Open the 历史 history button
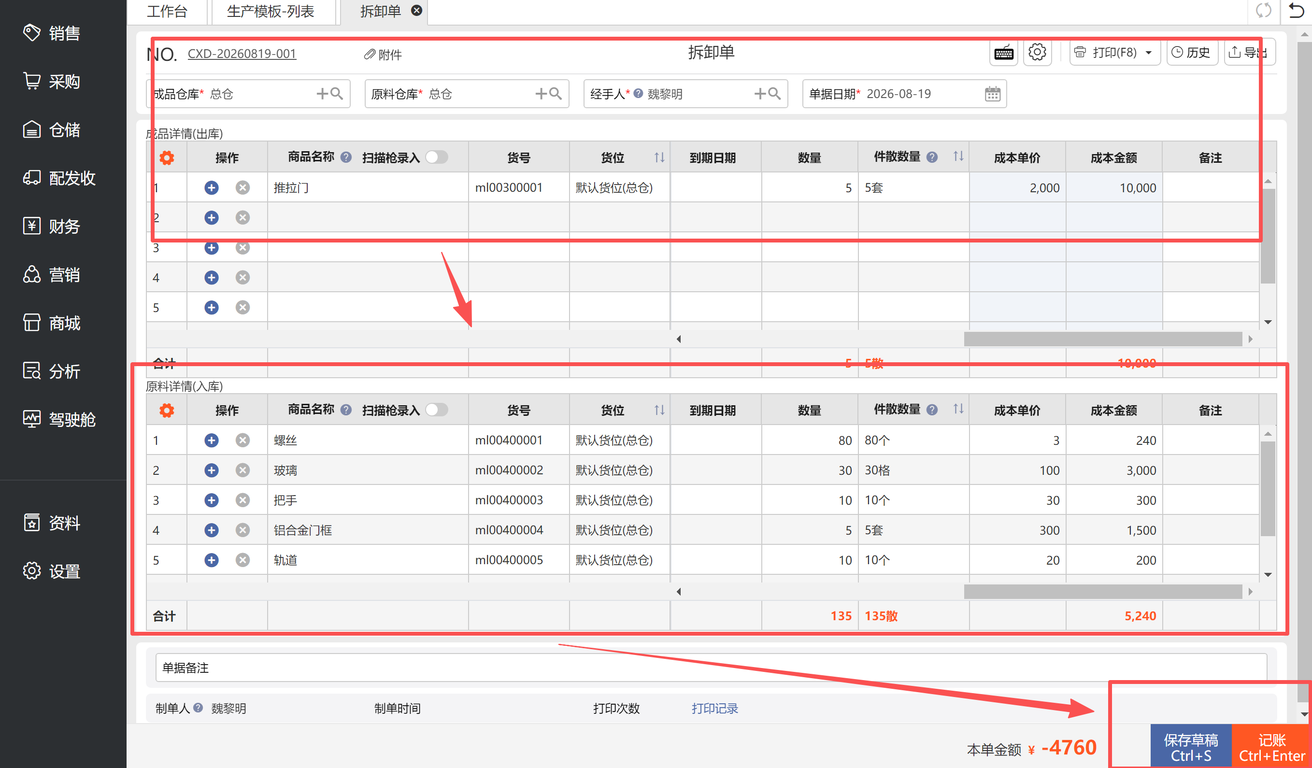The image size is (1312, 768). click(x=1191, y=53)
